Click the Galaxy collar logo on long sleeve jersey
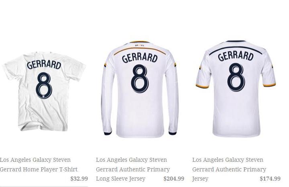 coord(140,45)
